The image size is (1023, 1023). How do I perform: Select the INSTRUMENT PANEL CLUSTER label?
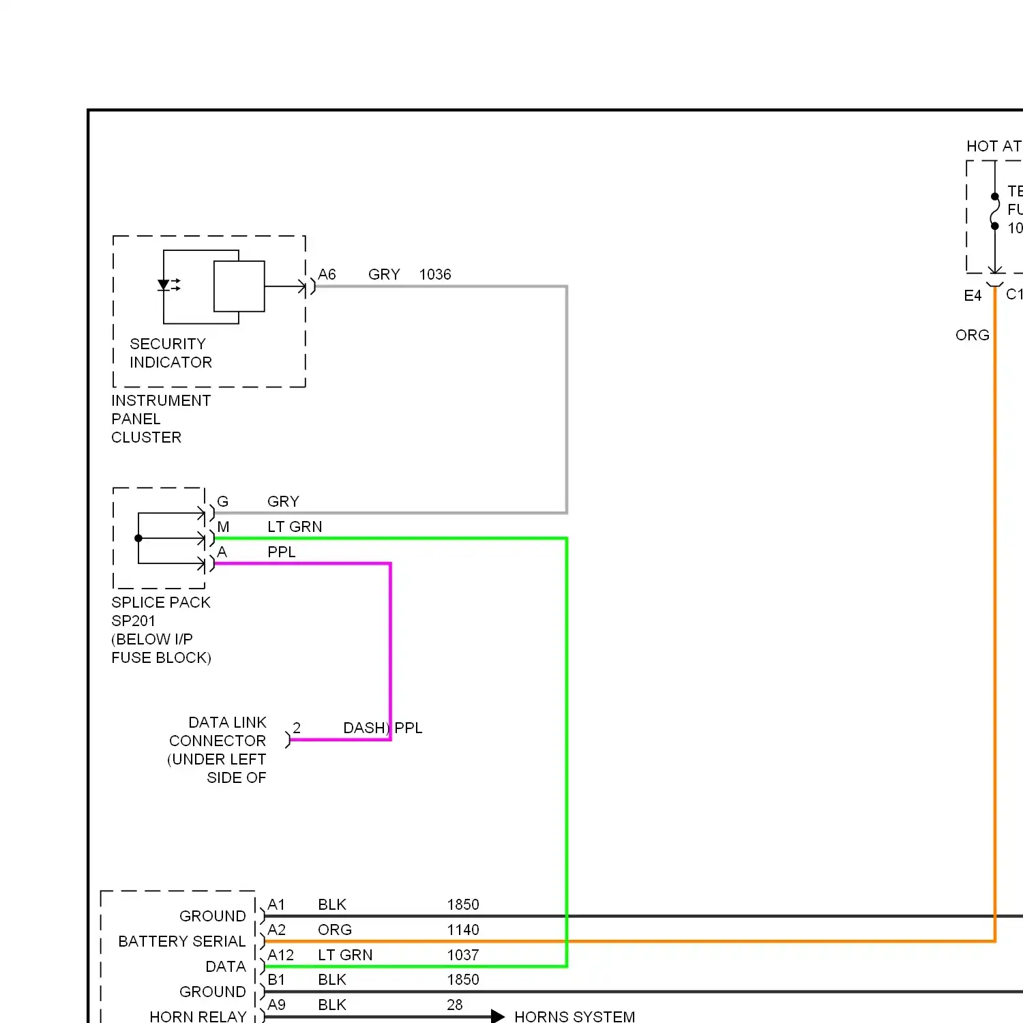pyautogui.click(x=161, y=419)
